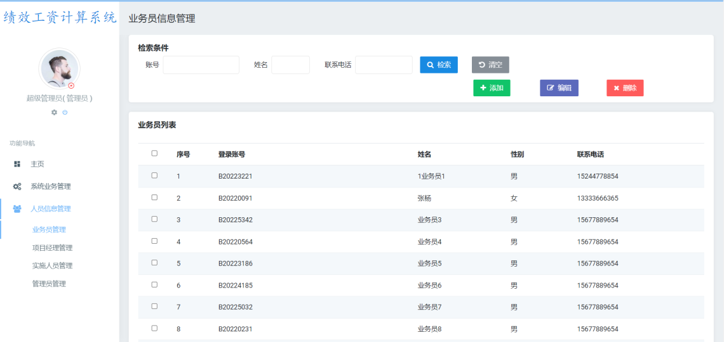Click the 姓名 column header in the table
The image size is (724, 342).
(424, 155)
